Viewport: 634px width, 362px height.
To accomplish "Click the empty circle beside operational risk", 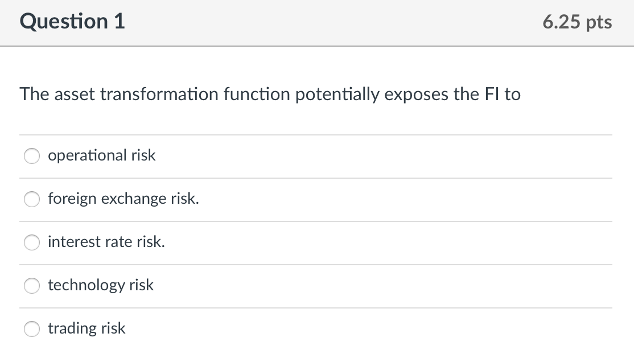I will click(32, 155).
